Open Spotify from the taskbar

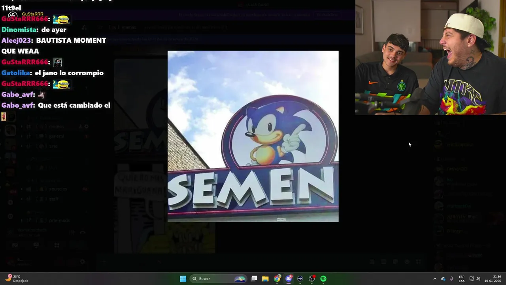(x=323, y=279)
